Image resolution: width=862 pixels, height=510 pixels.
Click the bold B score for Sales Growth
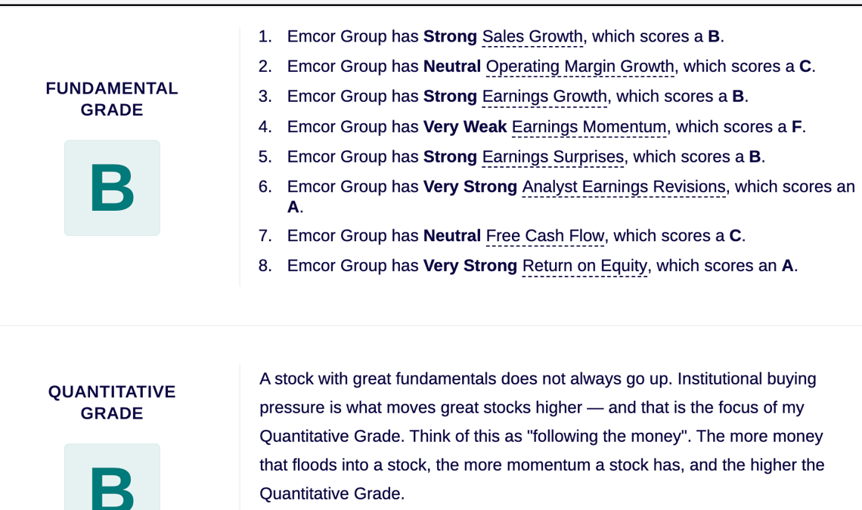click(714, 36)
